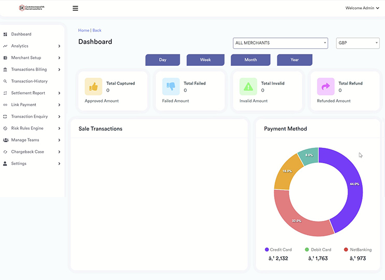385x280 pixels.
Task: Click the Commonwealth logo in header
Action: [x=32, y=8]
